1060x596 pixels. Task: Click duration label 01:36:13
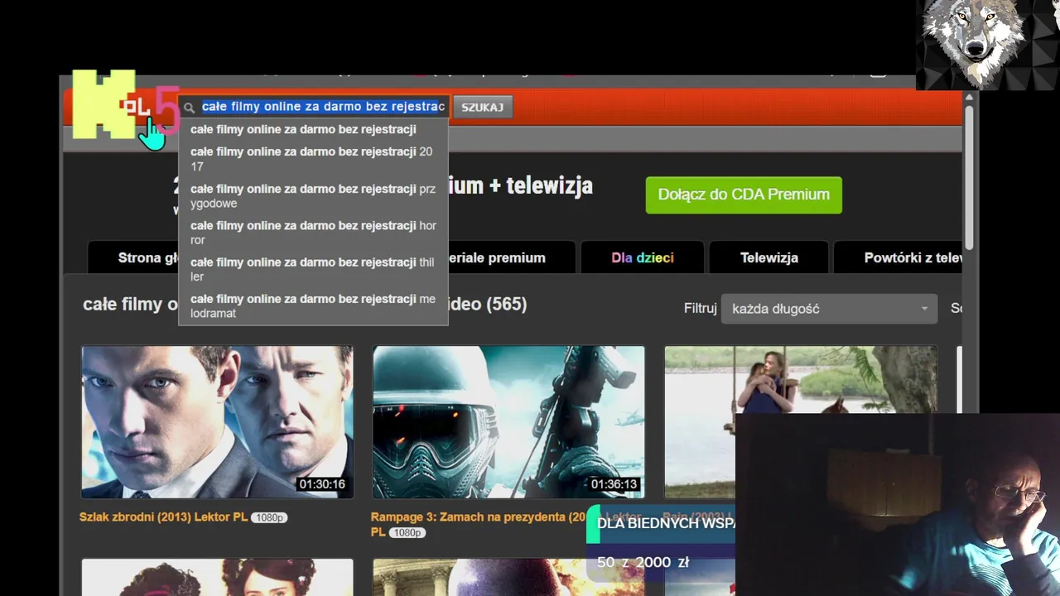(614, 484)
